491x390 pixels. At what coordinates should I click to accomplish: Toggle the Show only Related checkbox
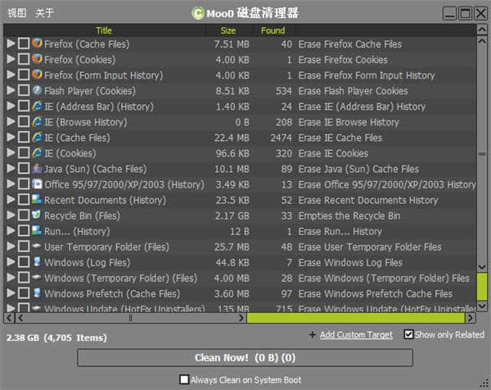tap(409, 334)
